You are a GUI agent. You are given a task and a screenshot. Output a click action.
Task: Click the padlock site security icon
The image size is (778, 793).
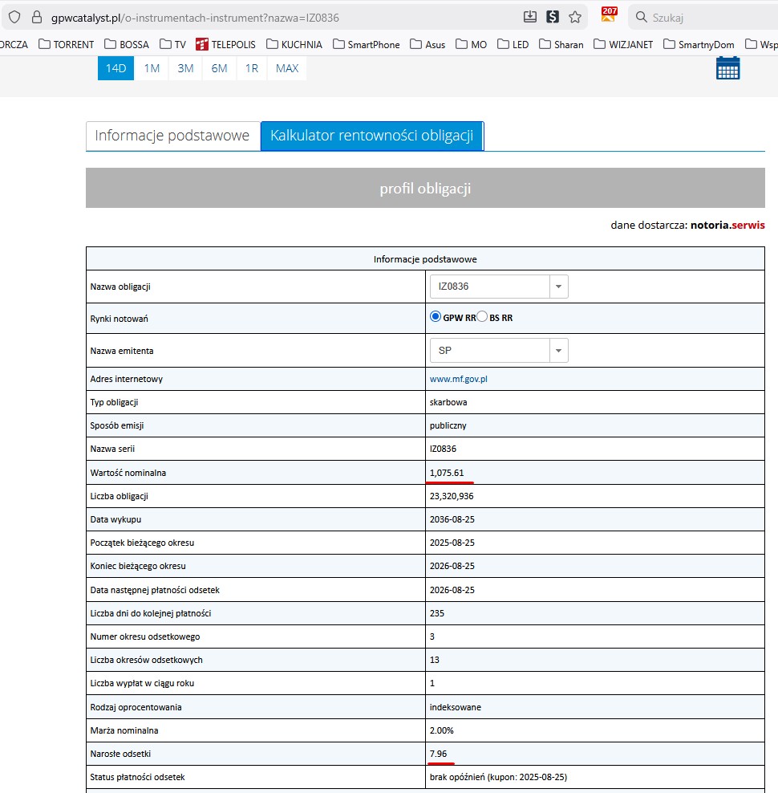tap(36, 17)
